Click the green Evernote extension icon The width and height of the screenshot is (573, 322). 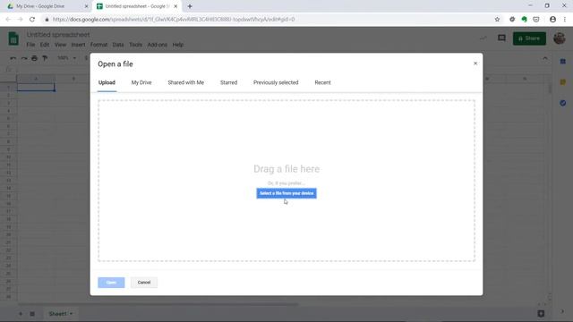[x=524, y=20]
